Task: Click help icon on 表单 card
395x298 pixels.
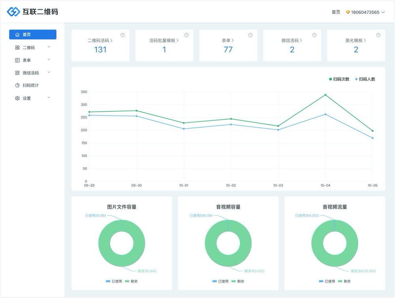Action: pos(250,35)
